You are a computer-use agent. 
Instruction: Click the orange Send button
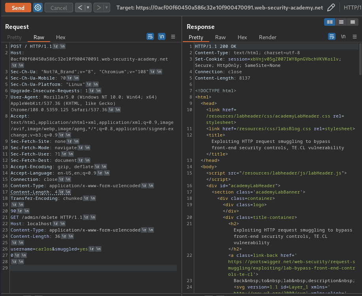click(18, 8)
